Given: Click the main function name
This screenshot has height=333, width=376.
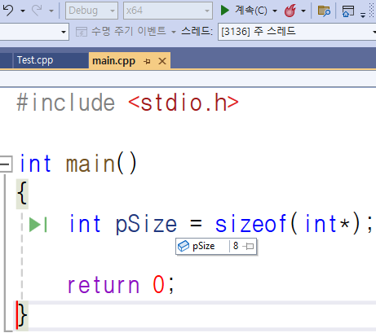Looking at the screenshot, I should point(91,164).
